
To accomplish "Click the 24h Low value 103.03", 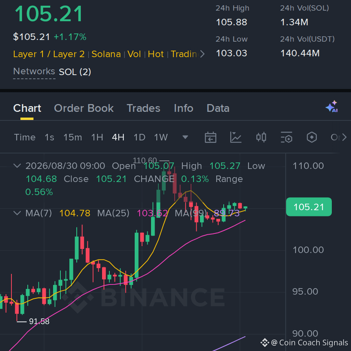I will tap(231, 53).
